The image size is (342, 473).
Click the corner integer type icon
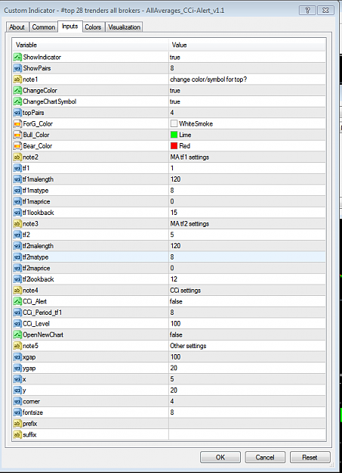point(17,402)
